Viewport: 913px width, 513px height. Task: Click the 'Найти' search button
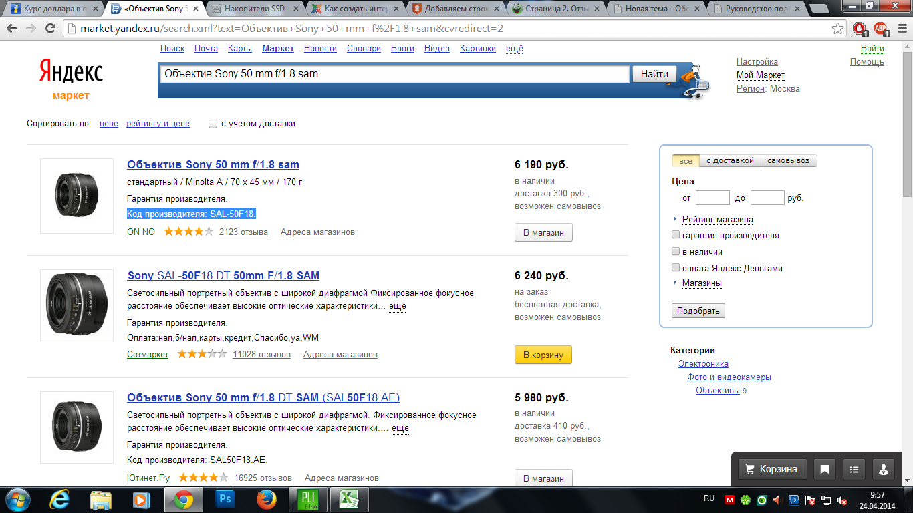654,74
